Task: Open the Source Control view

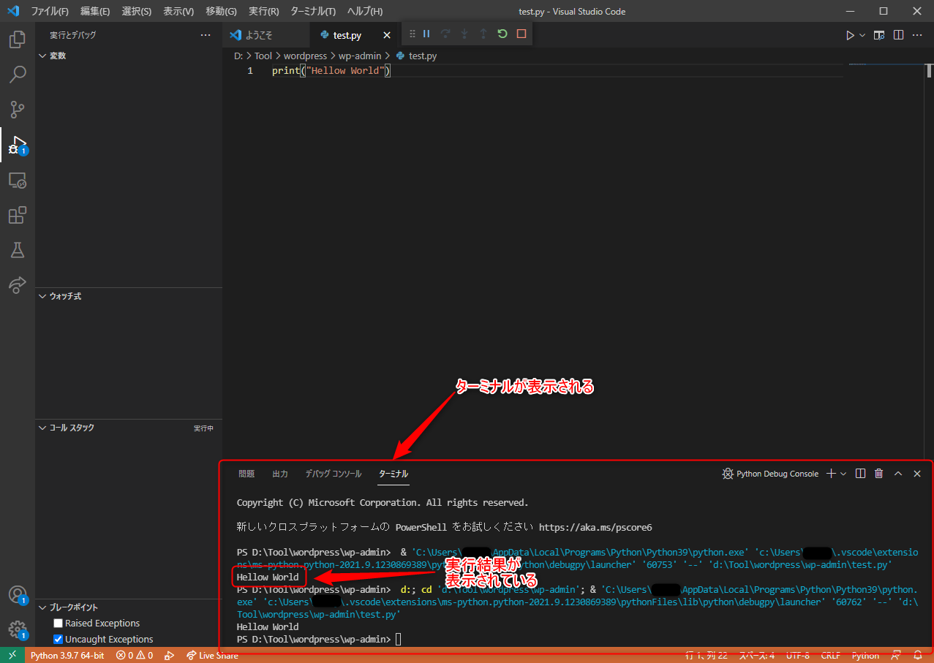Action: click(x=18, y=110)
